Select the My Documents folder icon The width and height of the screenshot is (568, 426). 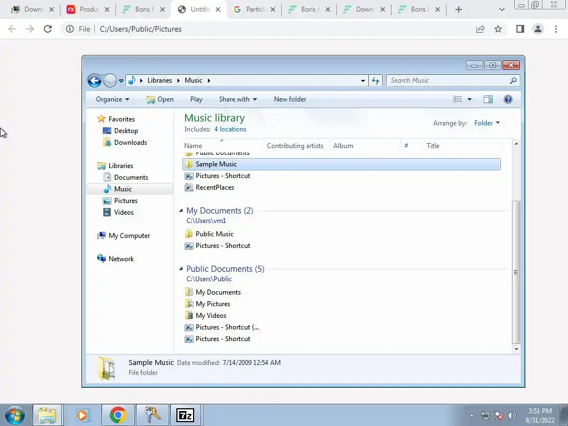tap(189, 292)
